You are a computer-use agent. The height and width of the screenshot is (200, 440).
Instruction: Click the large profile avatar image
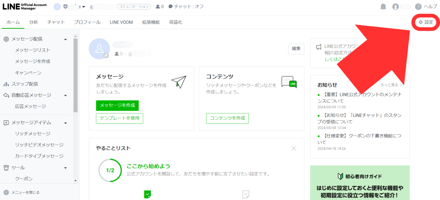tap(99, 49)
